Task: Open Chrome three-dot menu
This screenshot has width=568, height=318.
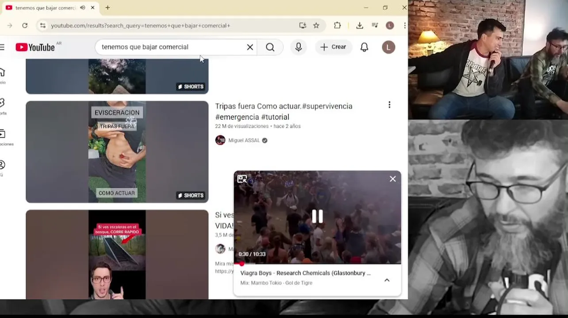Action: (405, 26)
